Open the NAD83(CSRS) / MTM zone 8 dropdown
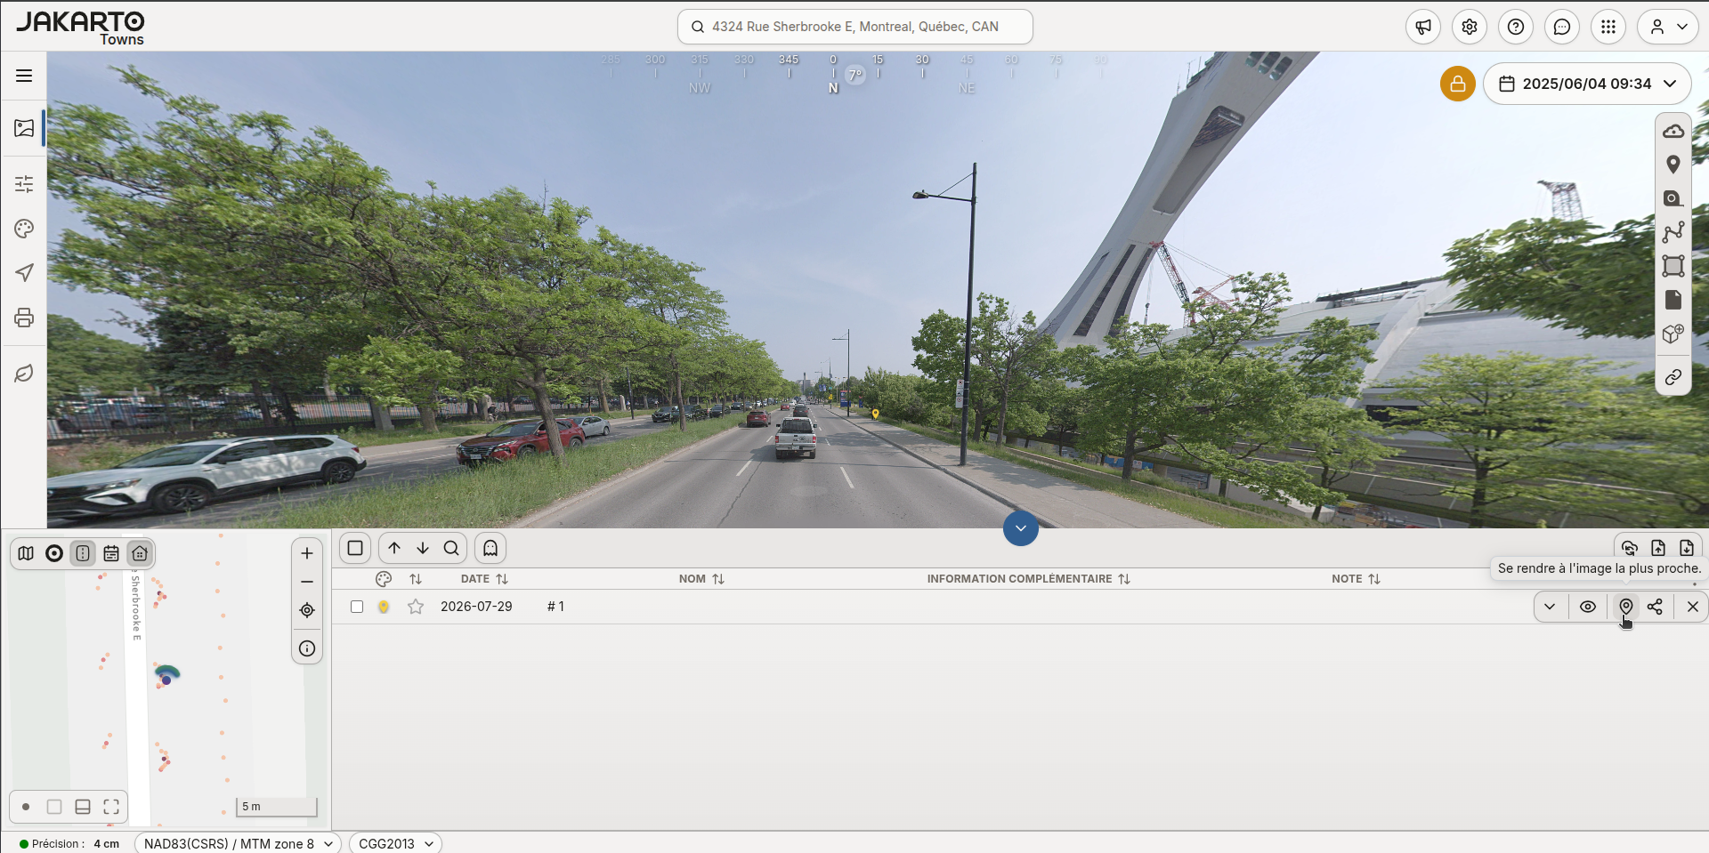The width and height of the screenshot is (1709, 853). coord(238,843)
